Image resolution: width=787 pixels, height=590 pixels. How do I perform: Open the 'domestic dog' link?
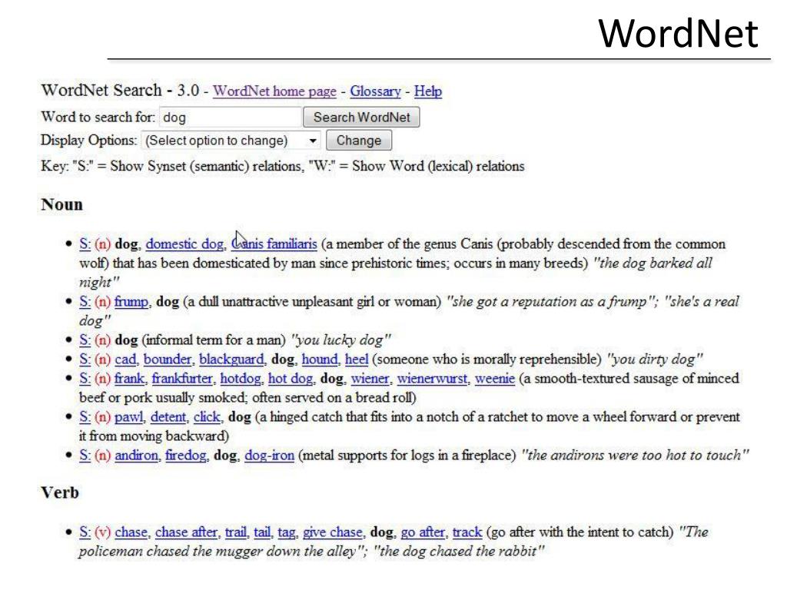click(x=184, y=244)
